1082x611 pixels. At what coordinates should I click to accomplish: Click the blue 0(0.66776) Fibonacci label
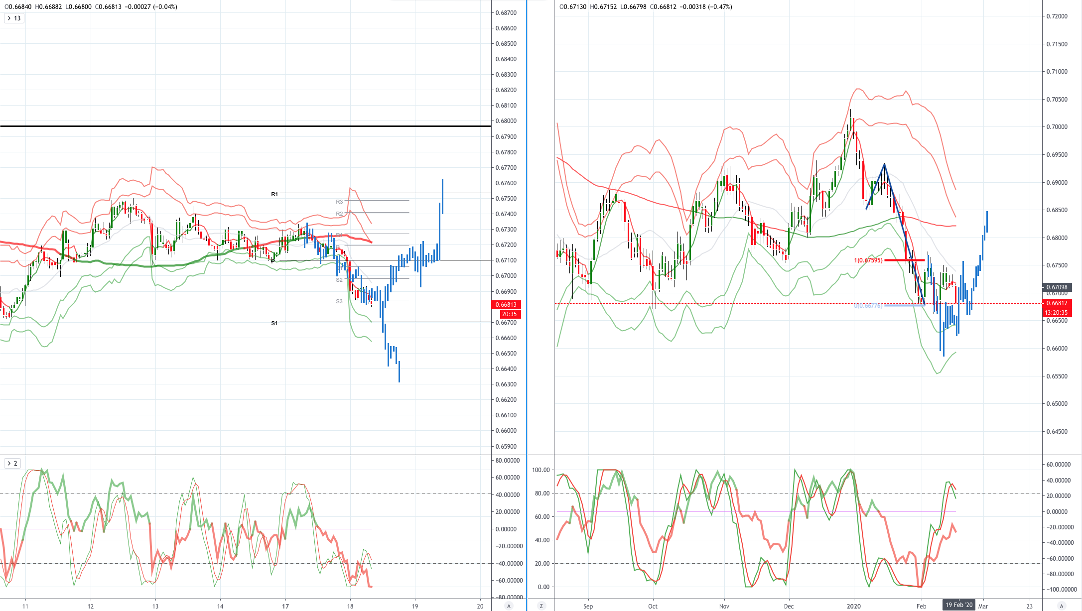pos(868,306)
